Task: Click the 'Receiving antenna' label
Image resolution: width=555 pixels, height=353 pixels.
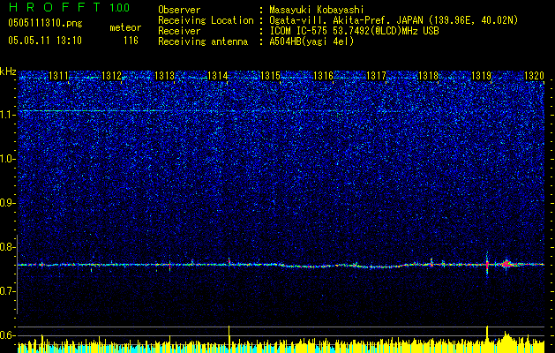Action: point(203,41)
